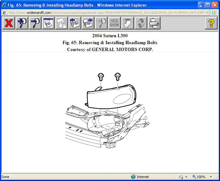Click the red X close figure icon
The width and height of the screenshot is (220, 181).
(x=8, y=23)
